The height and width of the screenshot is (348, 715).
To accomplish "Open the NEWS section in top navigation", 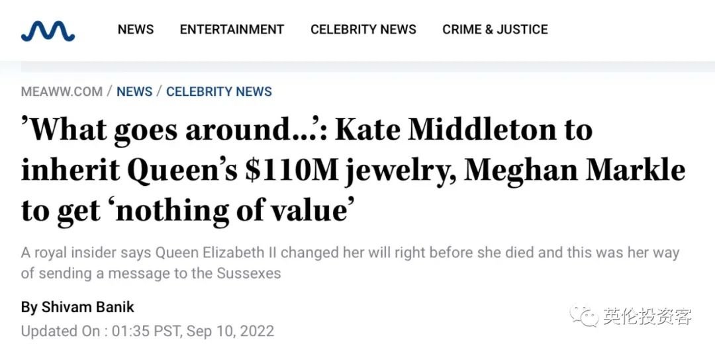I will point(136,30).
